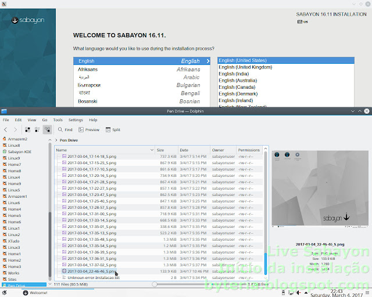Click the preview thumbnail in information panel
The image size is (372, 297).
[x=320, y=189]
